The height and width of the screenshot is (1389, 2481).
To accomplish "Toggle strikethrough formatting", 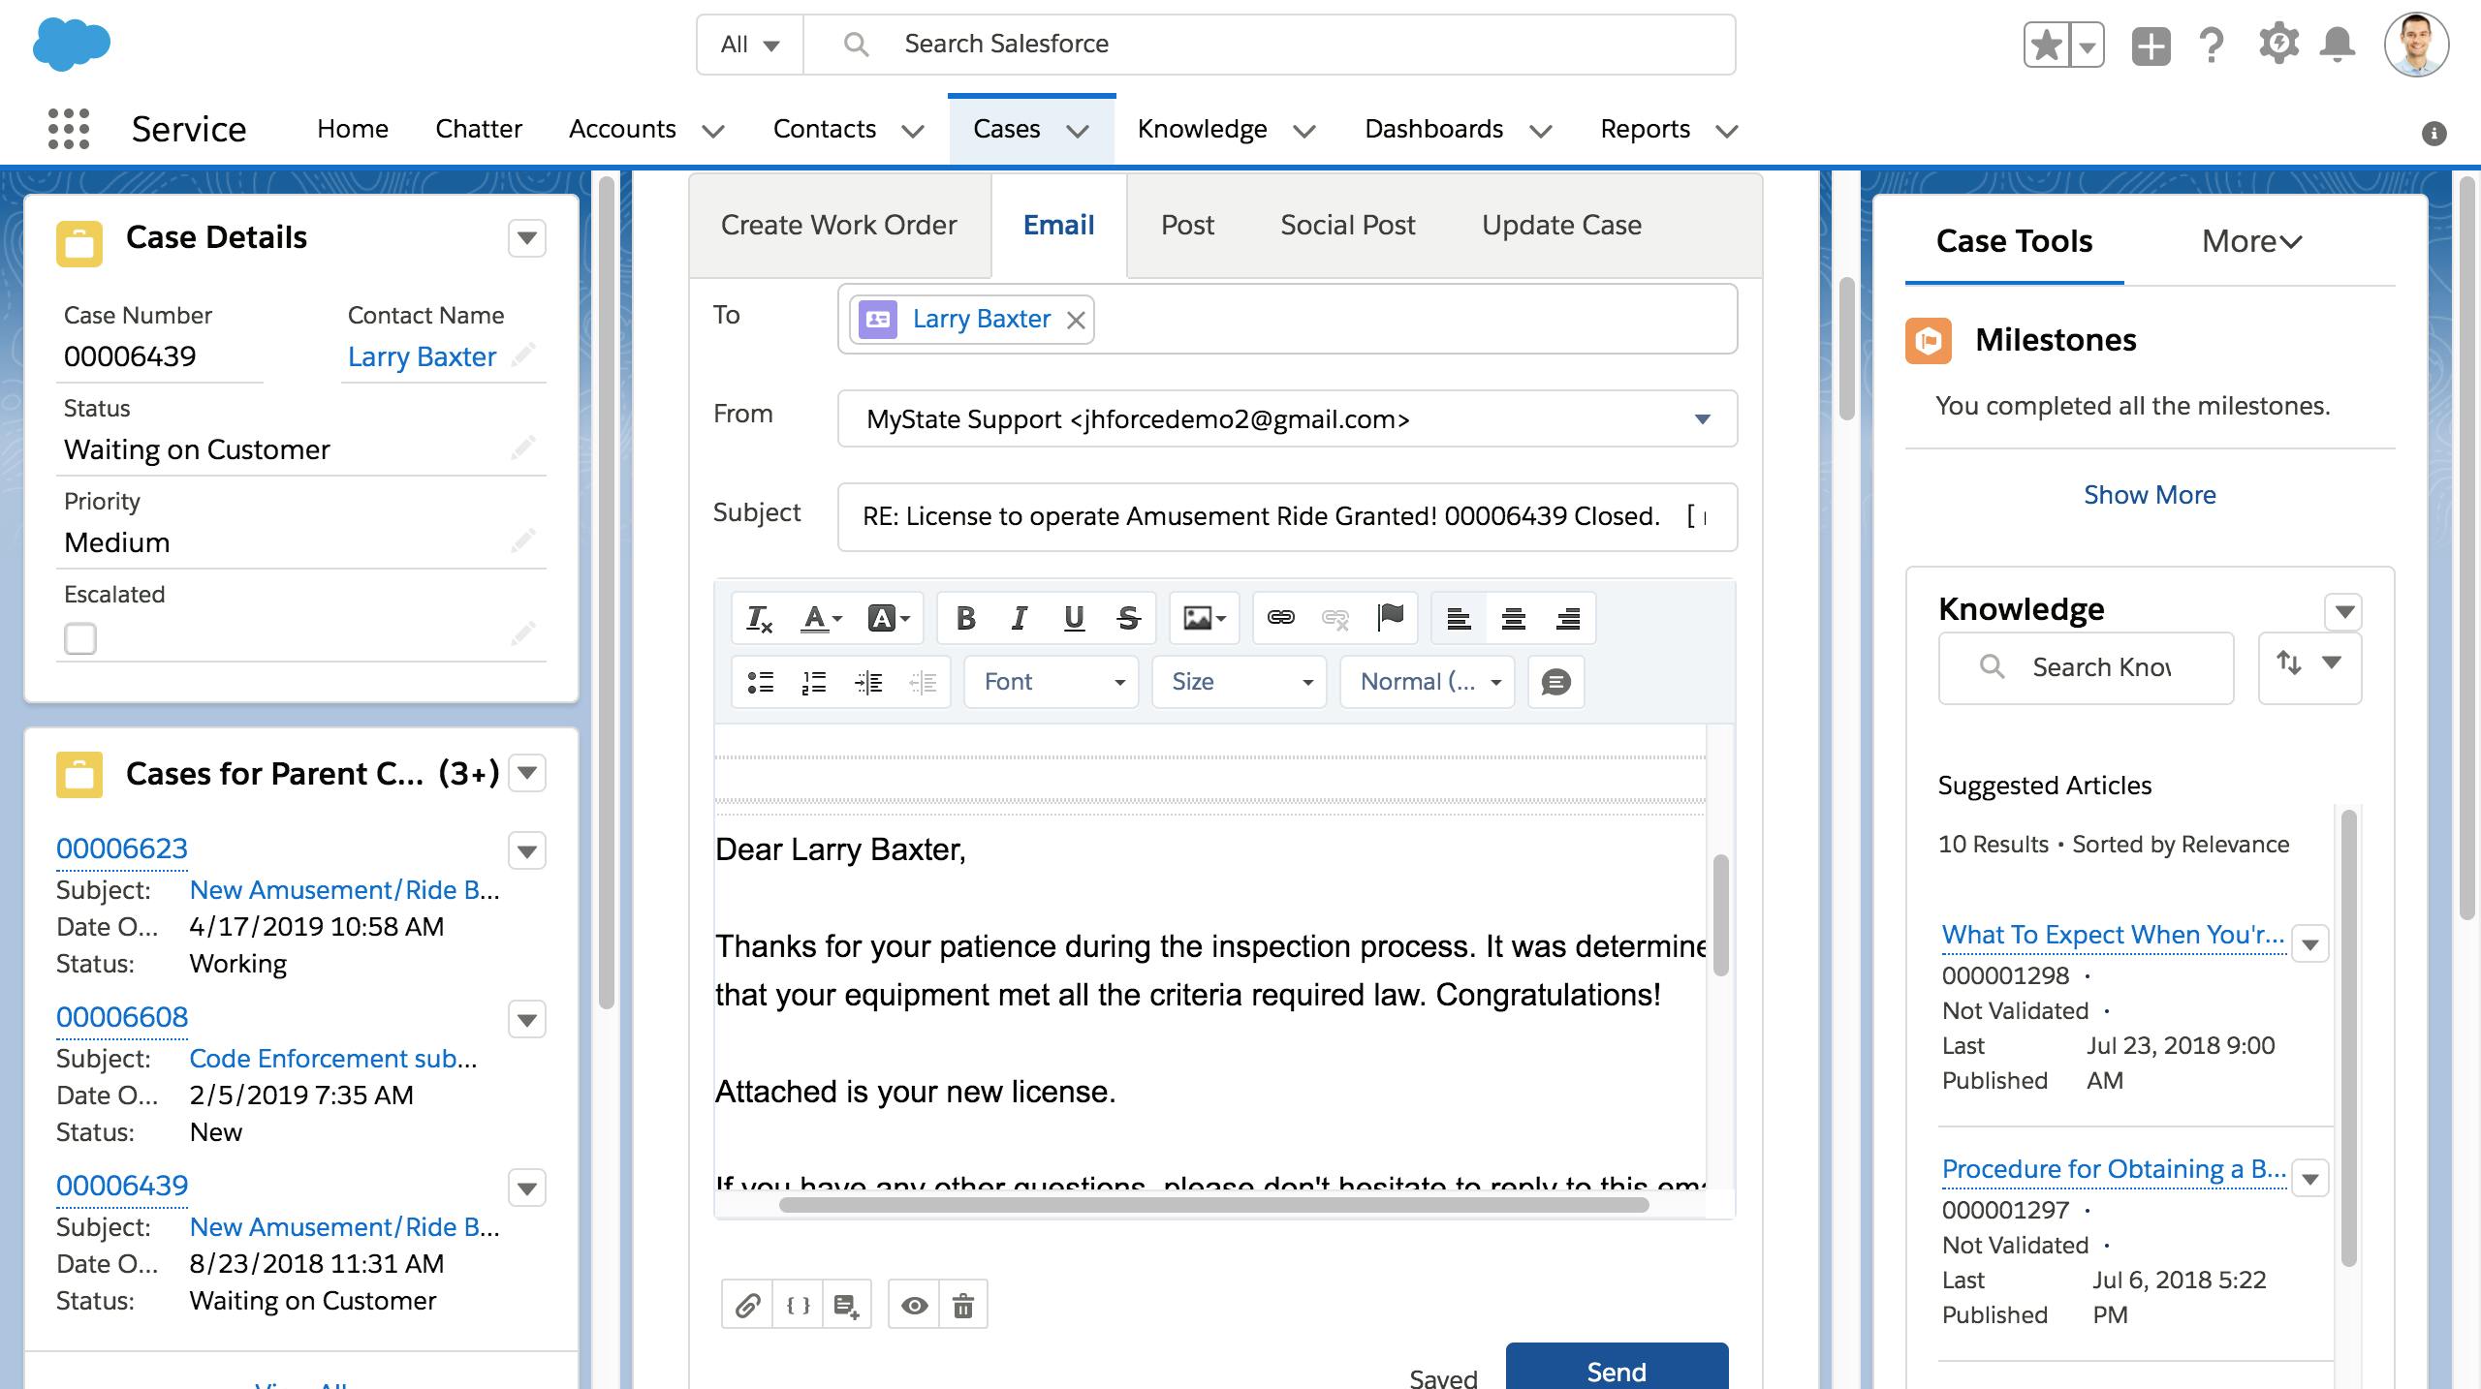I will tap(1128, 618).
